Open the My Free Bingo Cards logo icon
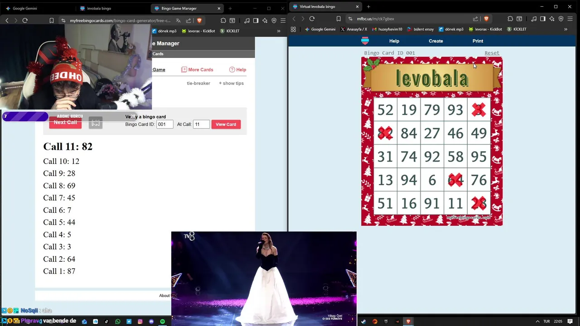The height and width of the screenshot is (326, 580). [x=365, y=41]
